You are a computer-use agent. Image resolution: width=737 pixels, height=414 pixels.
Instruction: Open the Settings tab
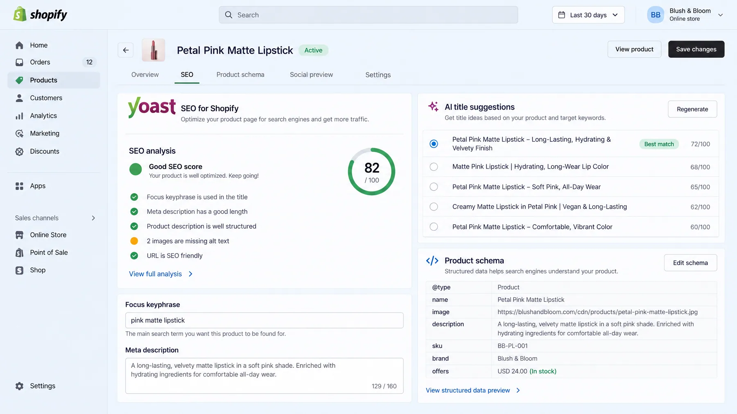[378, 75]
